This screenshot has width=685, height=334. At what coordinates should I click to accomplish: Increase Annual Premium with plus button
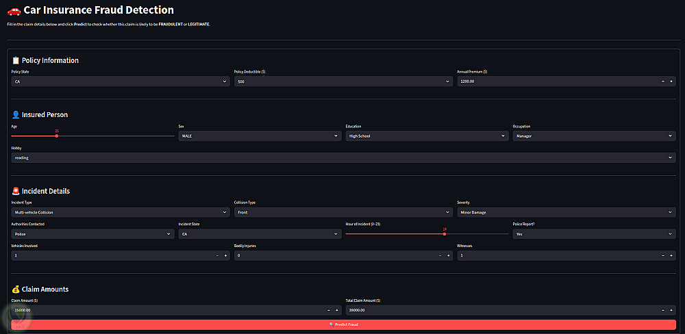[671, 81]
